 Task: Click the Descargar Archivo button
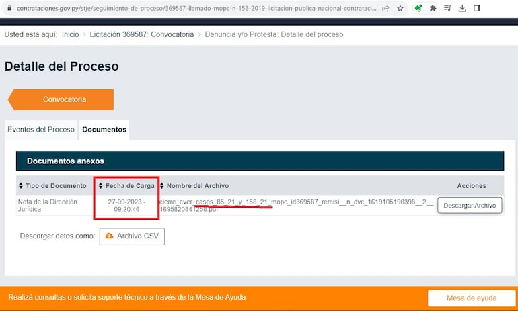(x=470, y=206)
